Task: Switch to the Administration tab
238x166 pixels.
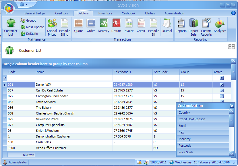Action: [174, 13]
